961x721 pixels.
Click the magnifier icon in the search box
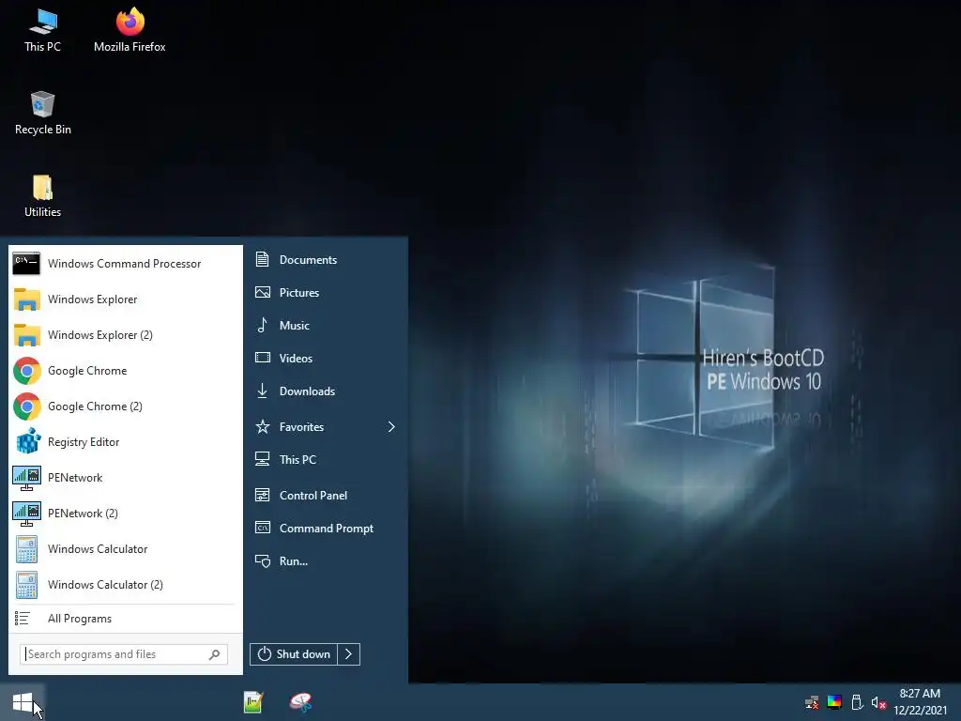(x=214, y=654)
